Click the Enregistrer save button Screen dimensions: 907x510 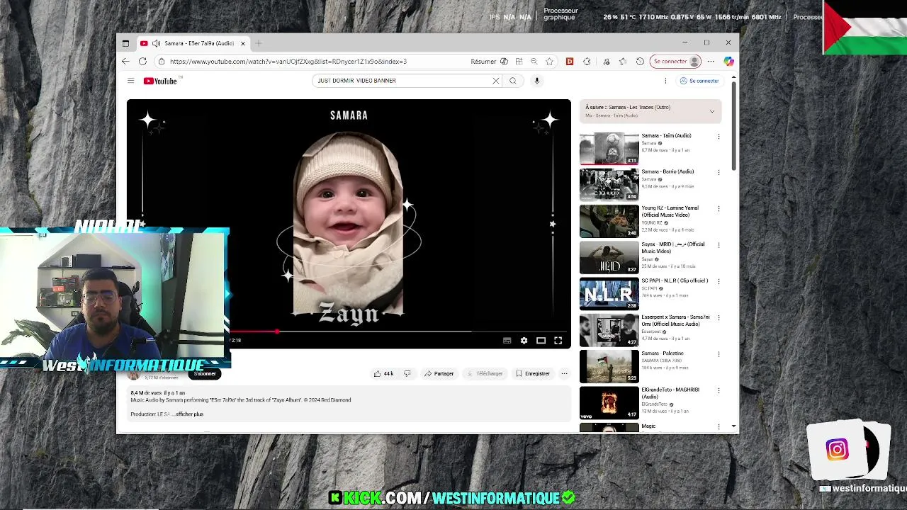click(533, 373)
